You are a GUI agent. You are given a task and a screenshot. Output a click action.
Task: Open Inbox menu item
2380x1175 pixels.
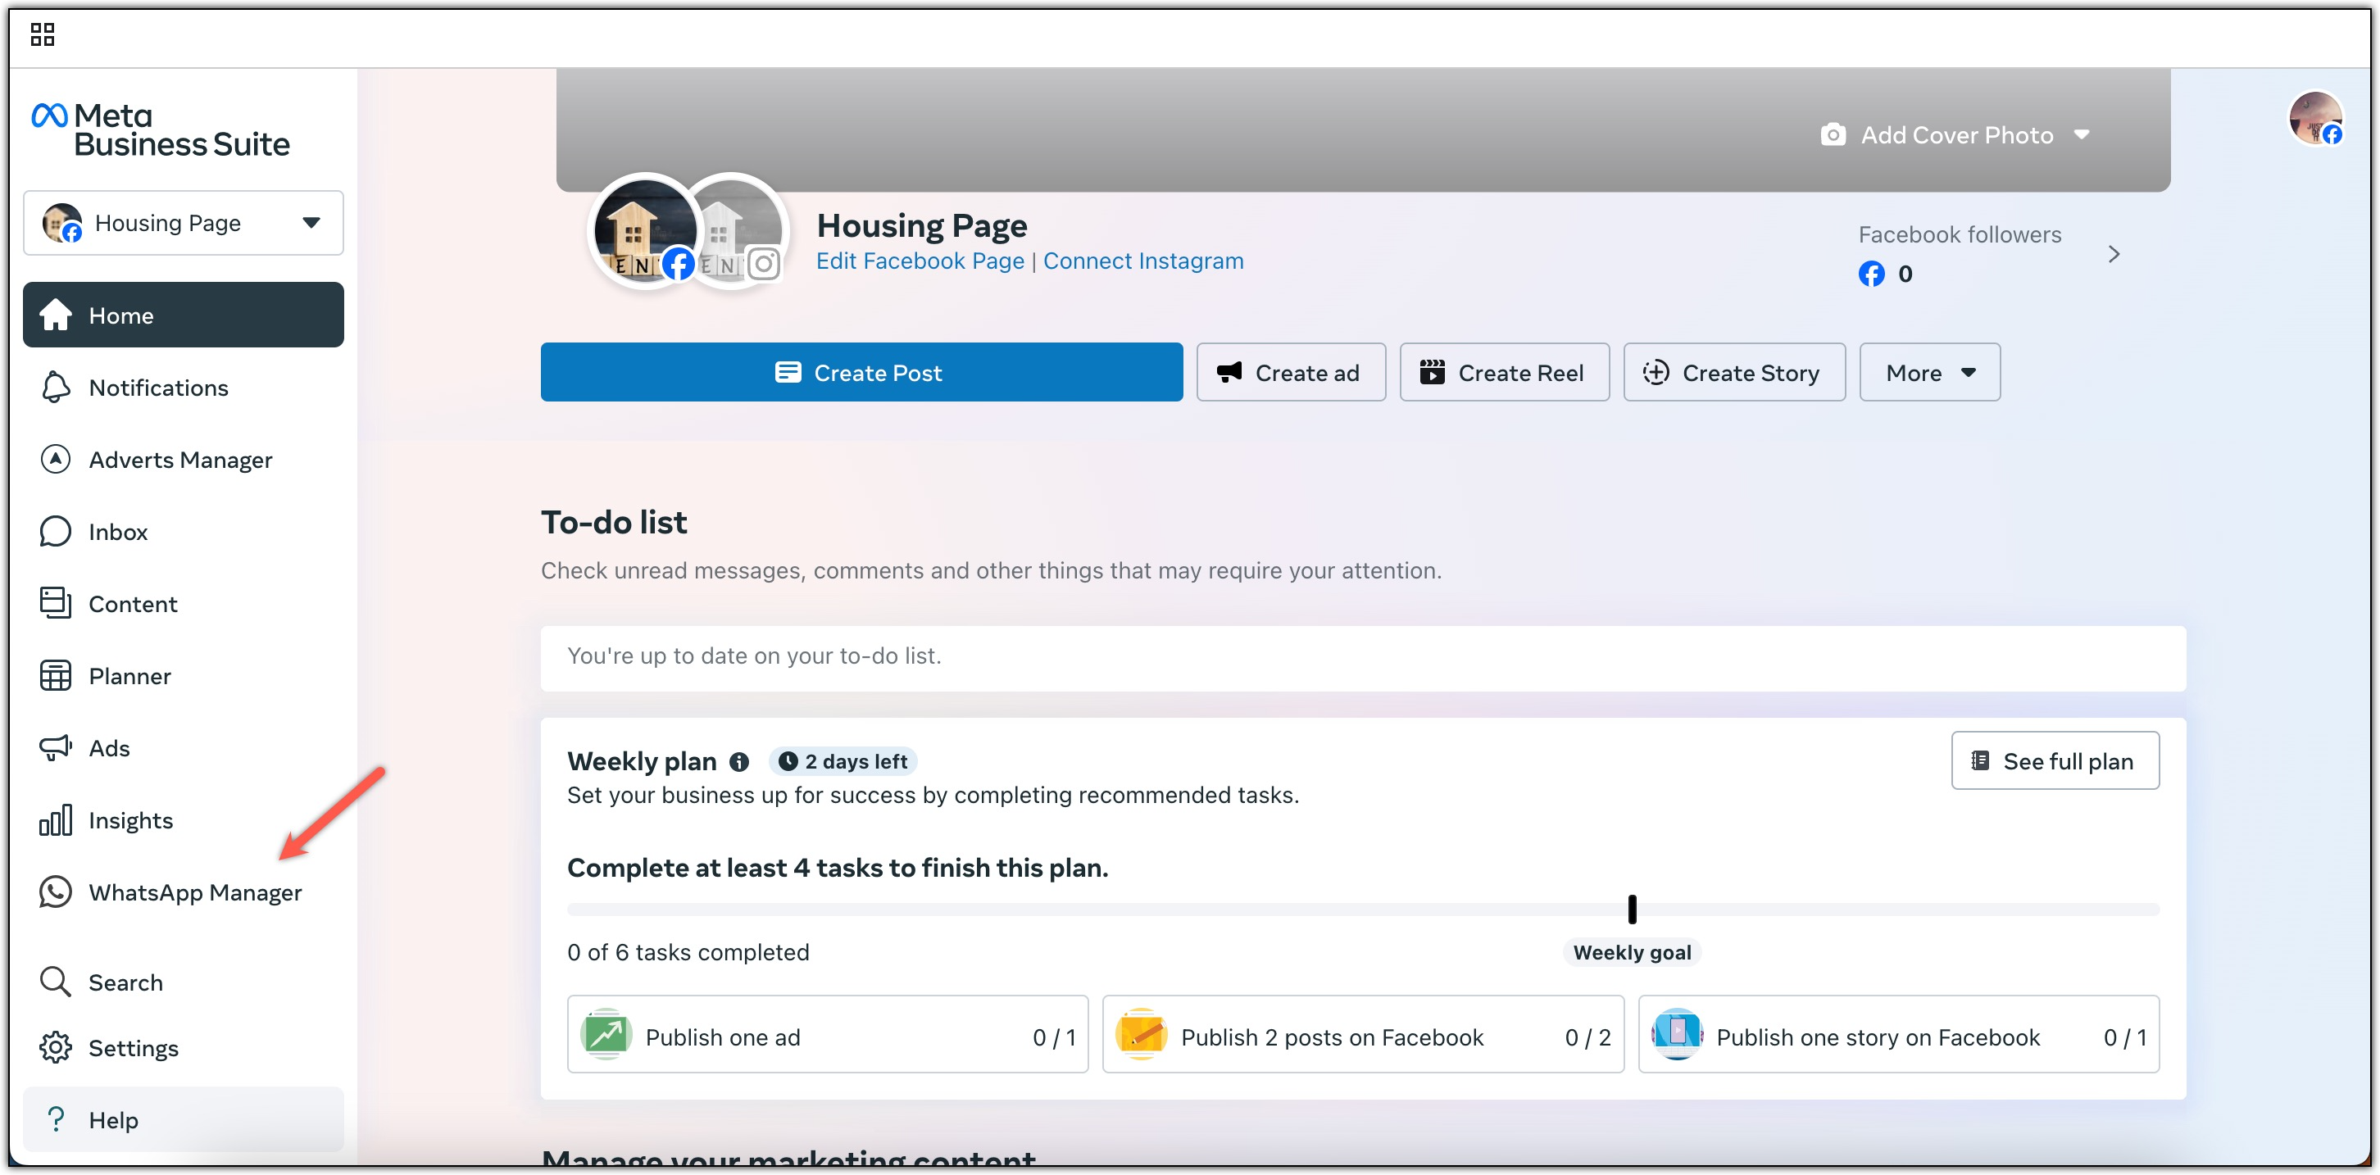(x=183, y=531)
